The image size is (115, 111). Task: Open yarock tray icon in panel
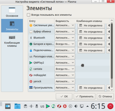tap(65, 106)
